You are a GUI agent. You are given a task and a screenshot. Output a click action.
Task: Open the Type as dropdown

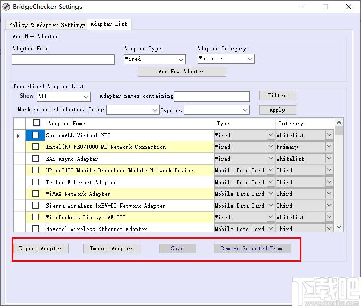216,110
